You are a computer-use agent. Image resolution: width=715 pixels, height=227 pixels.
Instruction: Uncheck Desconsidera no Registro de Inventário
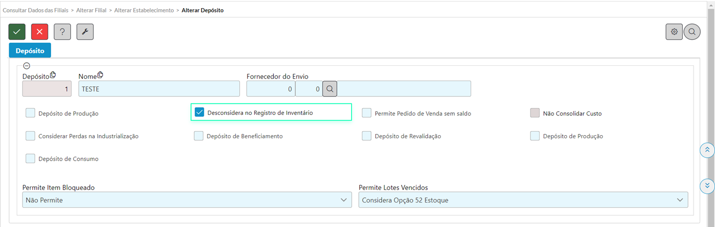[199, 112]
